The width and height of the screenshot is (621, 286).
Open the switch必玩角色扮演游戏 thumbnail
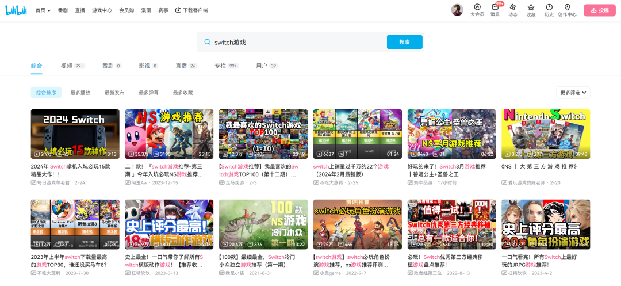click(358, 224)
